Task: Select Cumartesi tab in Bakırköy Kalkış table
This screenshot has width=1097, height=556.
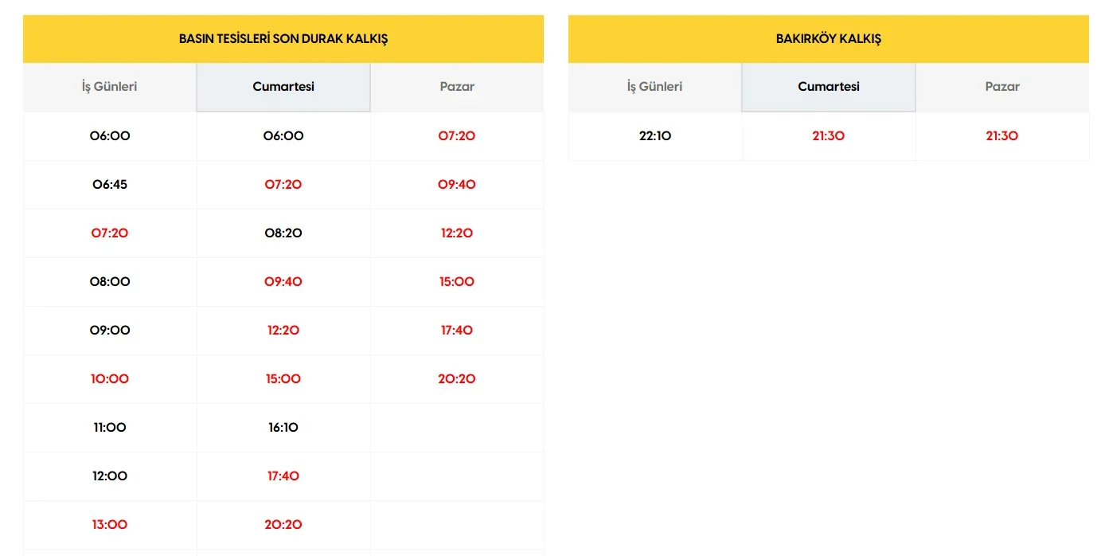Action: (829, 87)
